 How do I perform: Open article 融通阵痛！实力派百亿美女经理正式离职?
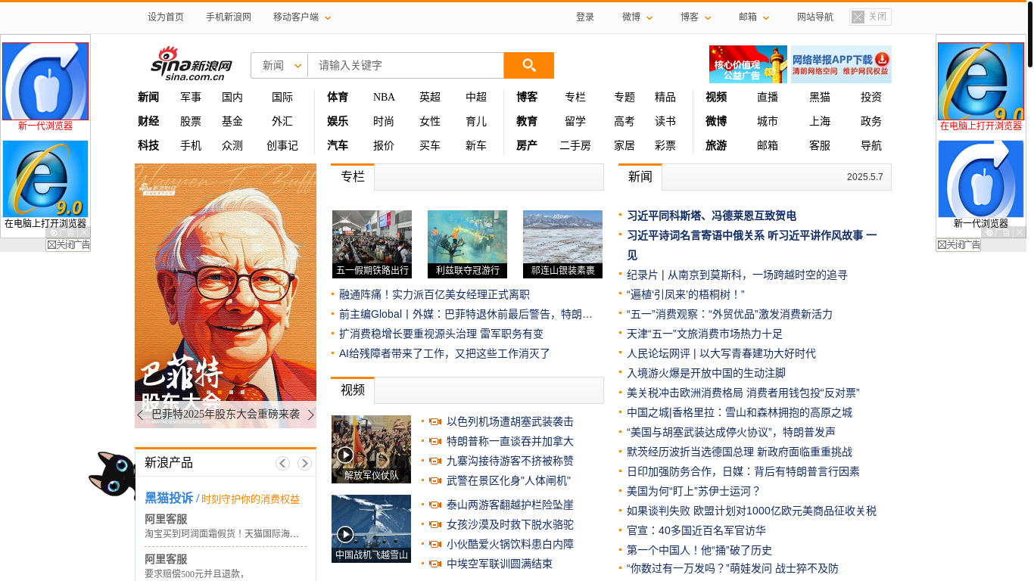[434, 294]
